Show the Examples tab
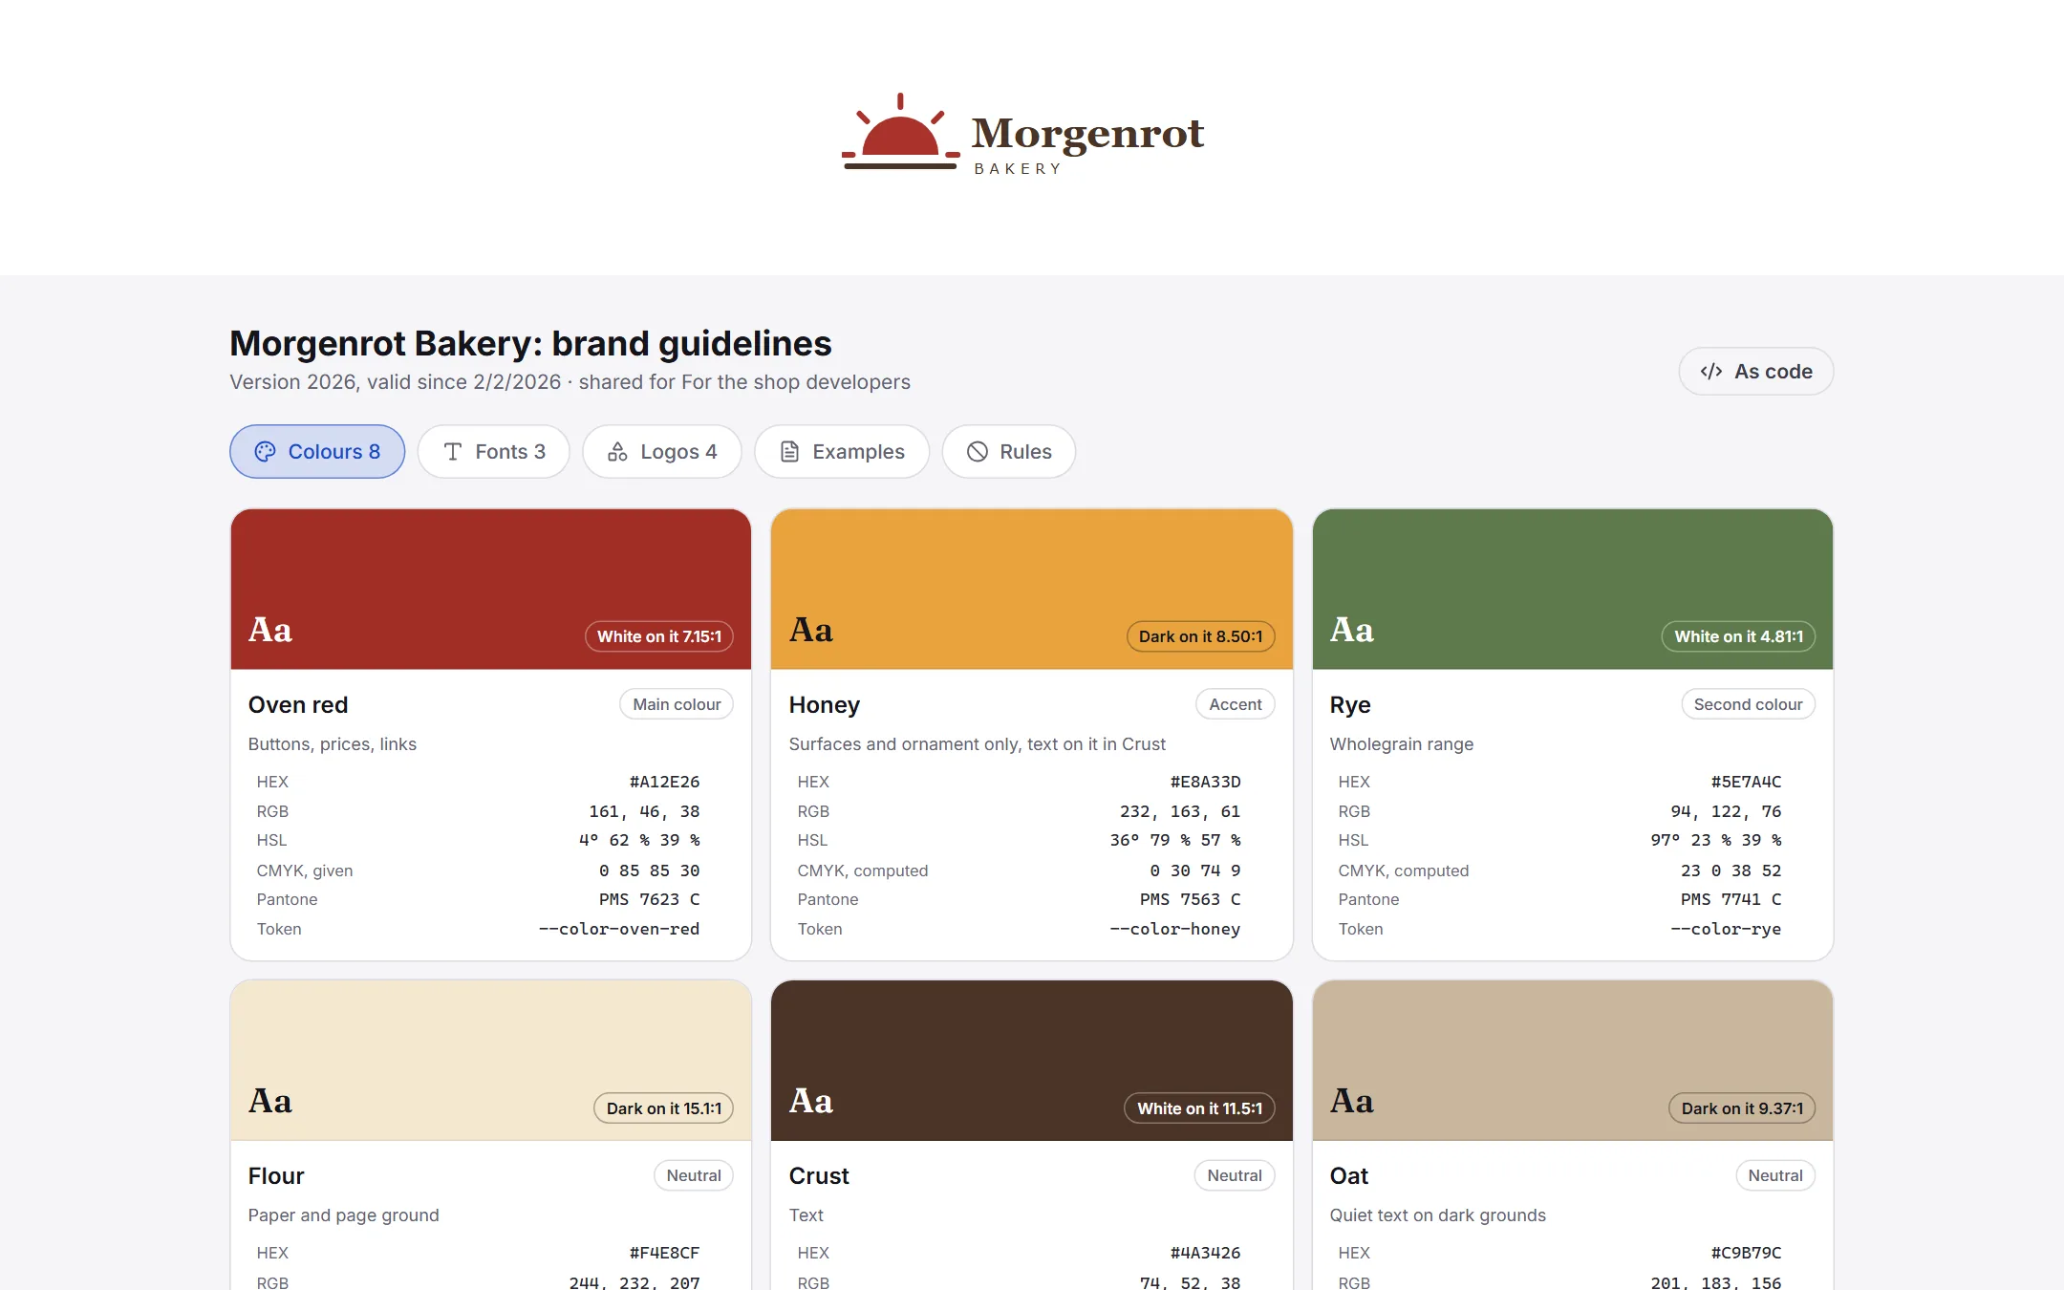2064x1290 pixels. tap(842, 452)
